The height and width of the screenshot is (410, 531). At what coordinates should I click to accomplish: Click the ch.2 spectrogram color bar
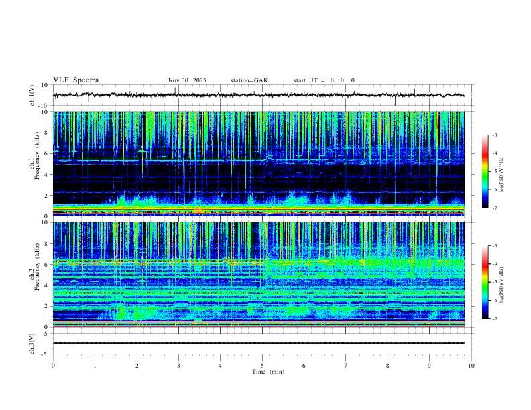point(485,282)
